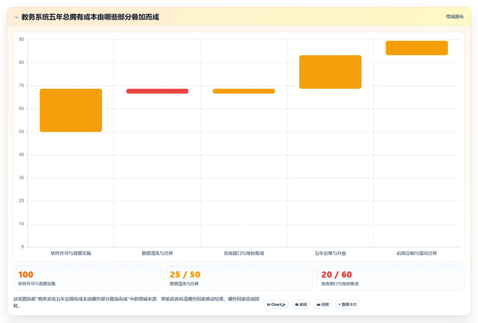Click x-axis label 五年运维与升级
Viewport: 478px width, 323px height.
tap(330, 253)
